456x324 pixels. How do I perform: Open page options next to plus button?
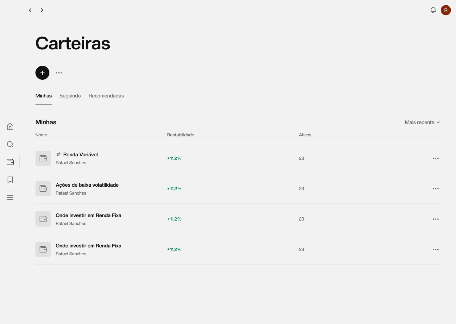coord(59,73)
